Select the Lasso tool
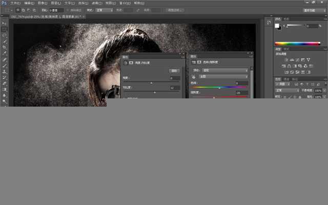The width and height of the screenshot is (328, 205). 4,35
